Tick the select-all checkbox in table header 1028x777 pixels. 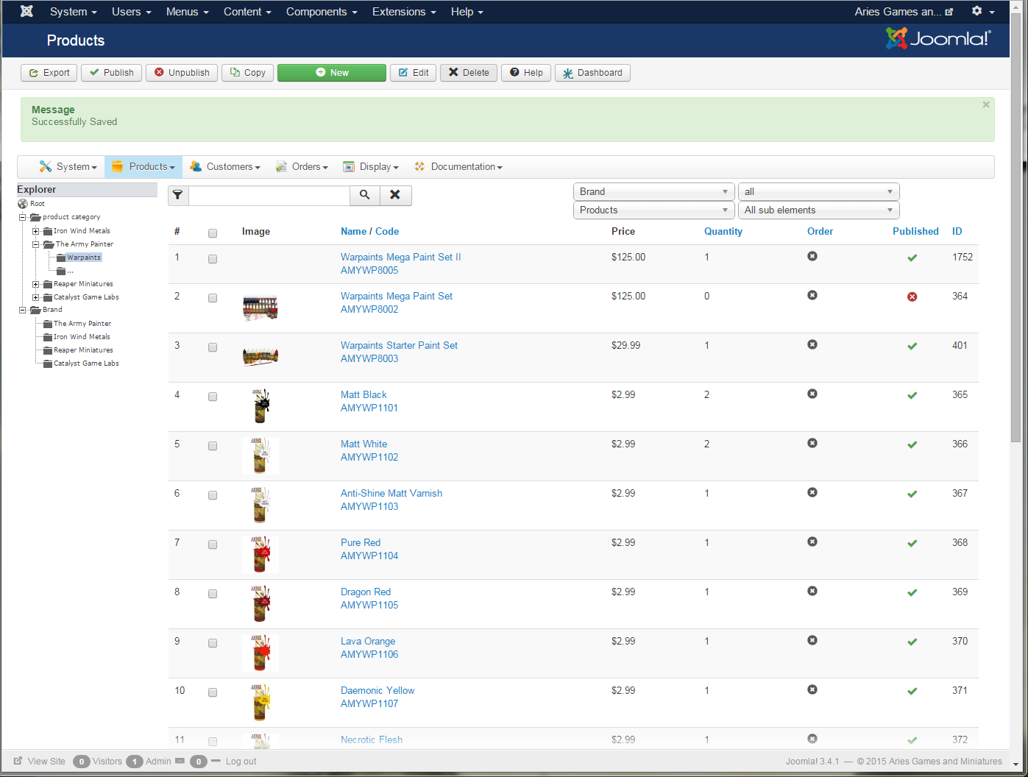point(213,233)
